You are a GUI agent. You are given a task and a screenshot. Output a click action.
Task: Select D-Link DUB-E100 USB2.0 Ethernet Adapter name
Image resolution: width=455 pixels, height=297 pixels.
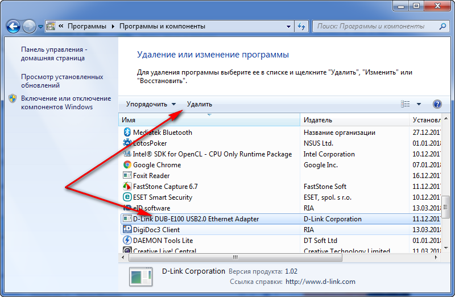pos(196,218)
